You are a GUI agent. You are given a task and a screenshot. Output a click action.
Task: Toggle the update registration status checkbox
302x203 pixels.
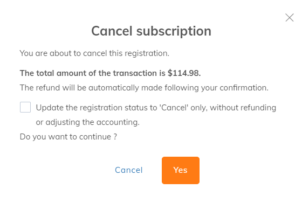click(x=25, y=107)
